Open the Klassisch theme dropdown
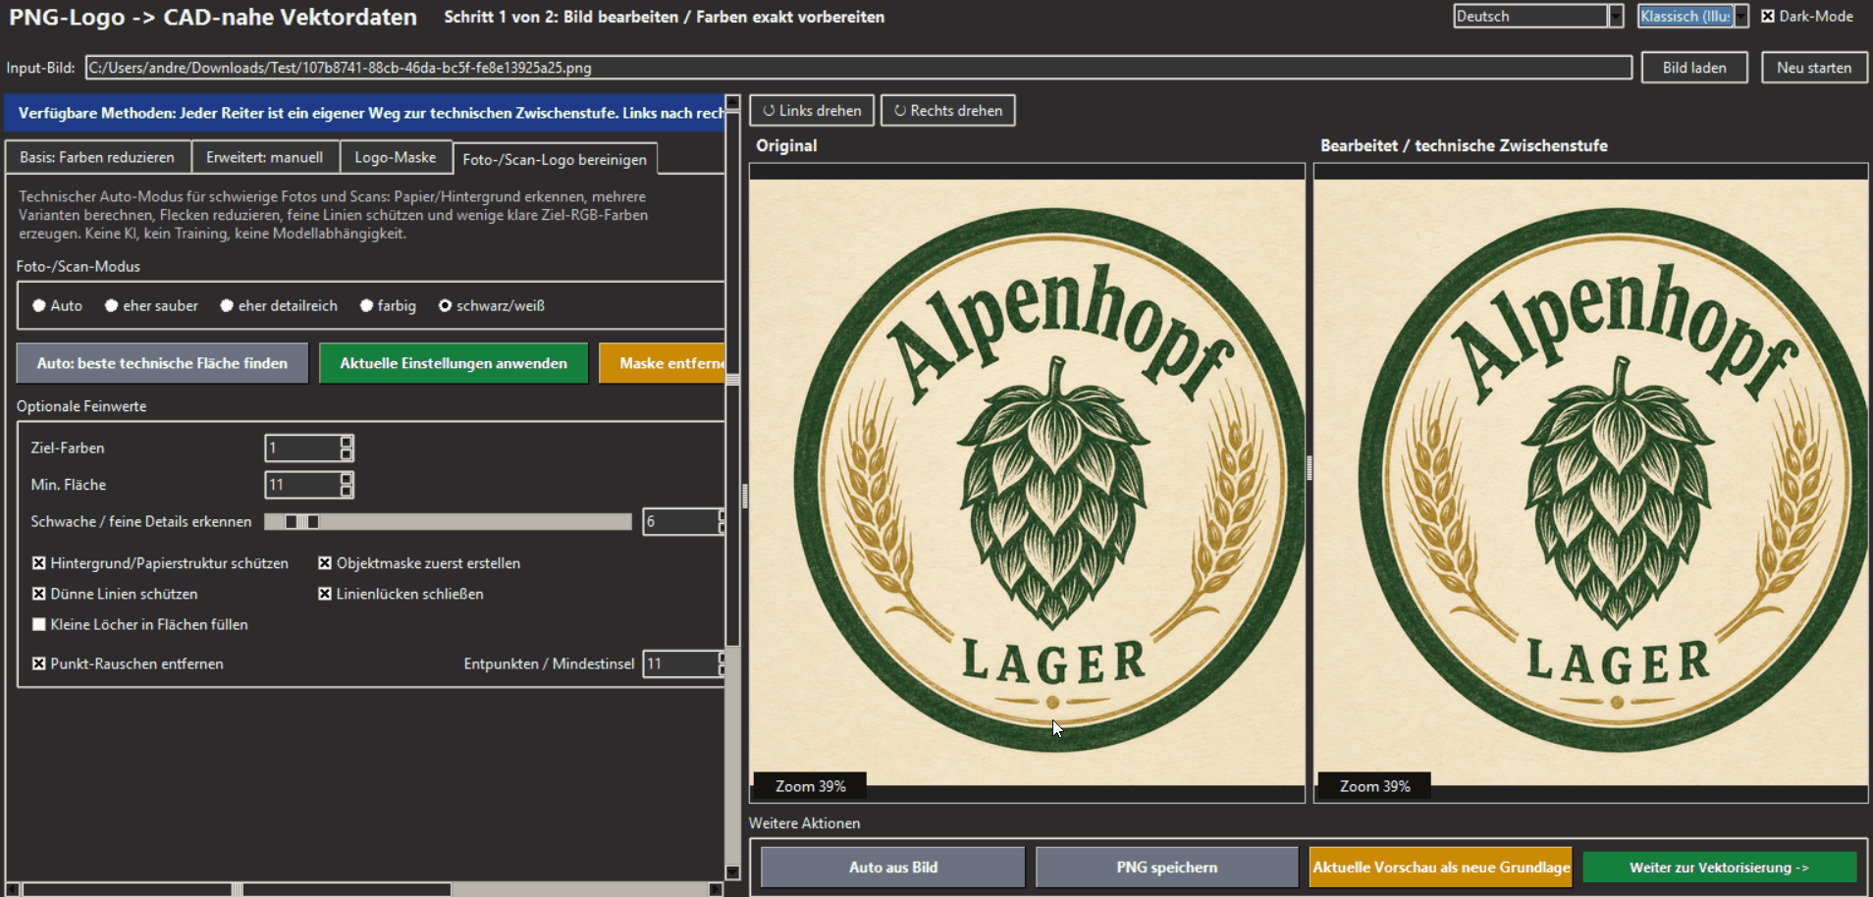 point(1692,16)
